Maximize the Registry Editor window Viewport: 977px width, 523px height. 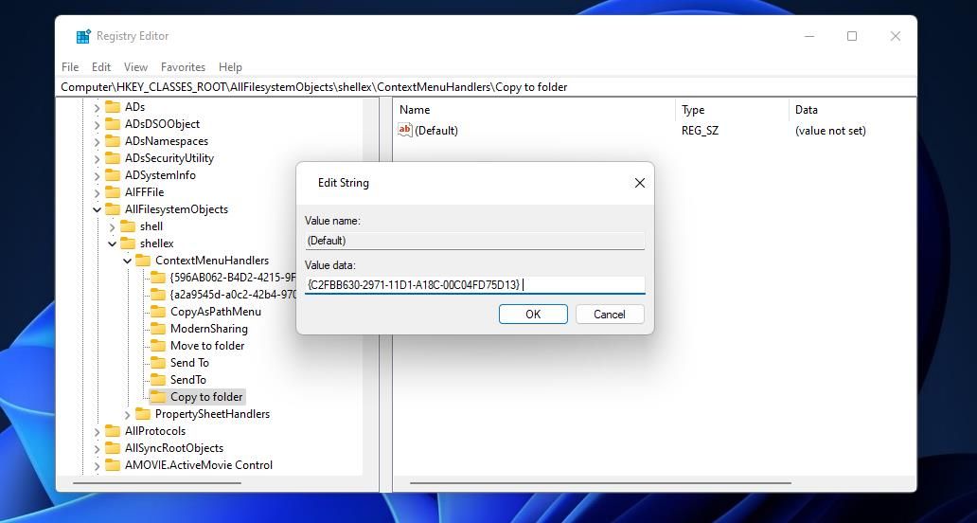[x=852, y=36]
